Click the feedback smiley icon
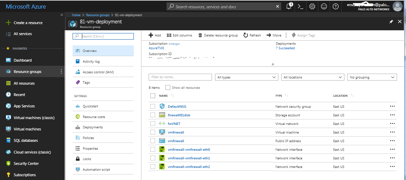This screenshot has width=406, height=180. point(324,7)
